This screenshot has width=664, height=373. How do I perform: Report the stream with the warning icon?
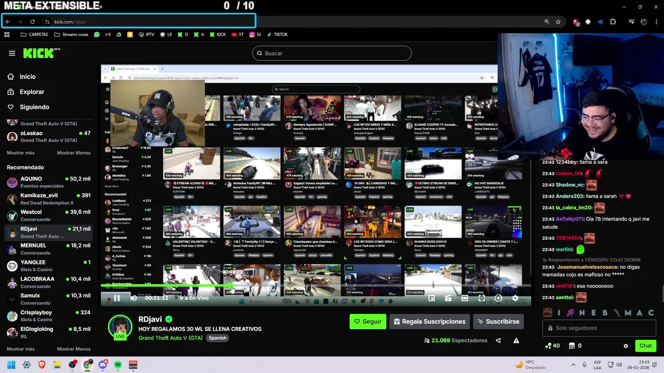pos(516,340)
